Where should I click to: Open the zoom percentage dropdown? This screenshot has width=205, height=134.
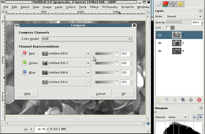click(48, 129)
